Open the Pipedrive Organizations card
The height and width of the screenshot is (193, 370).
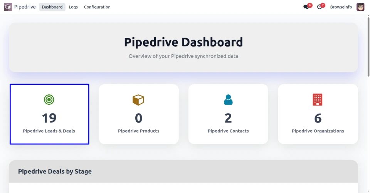pyautogui.click(x=318, y=114)
